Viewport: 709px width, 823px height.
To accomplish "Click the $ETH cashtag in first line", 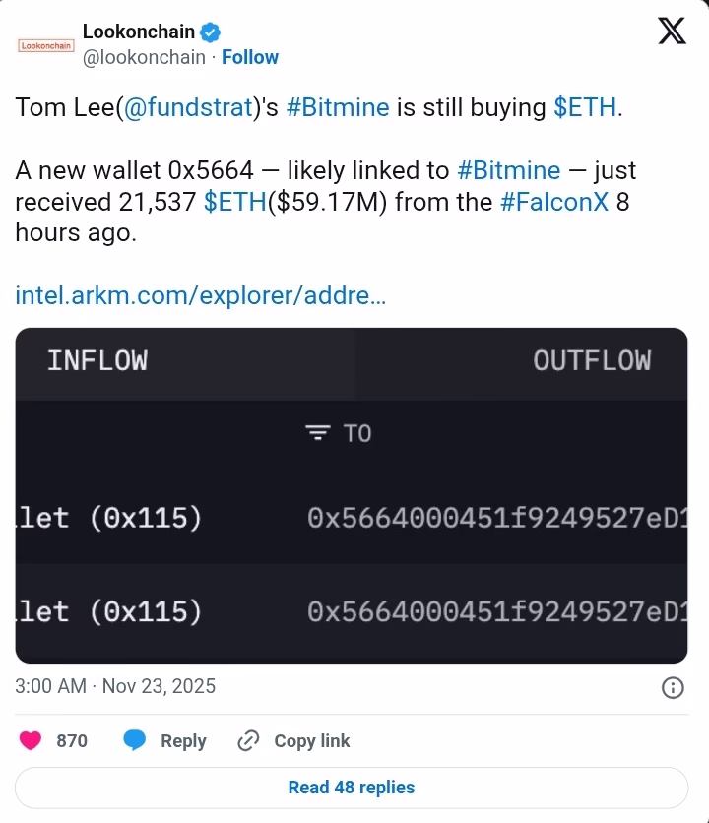I will coord(585,107).
